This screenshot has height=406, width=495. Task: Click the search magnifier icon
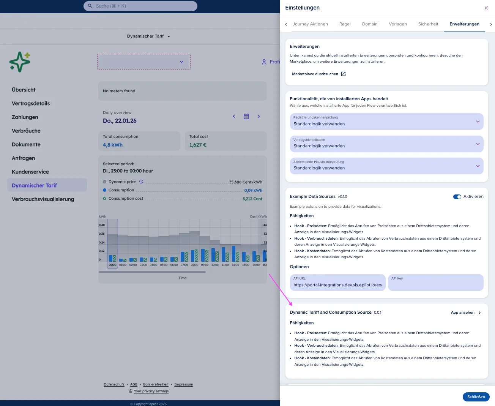tap(90, 6)
